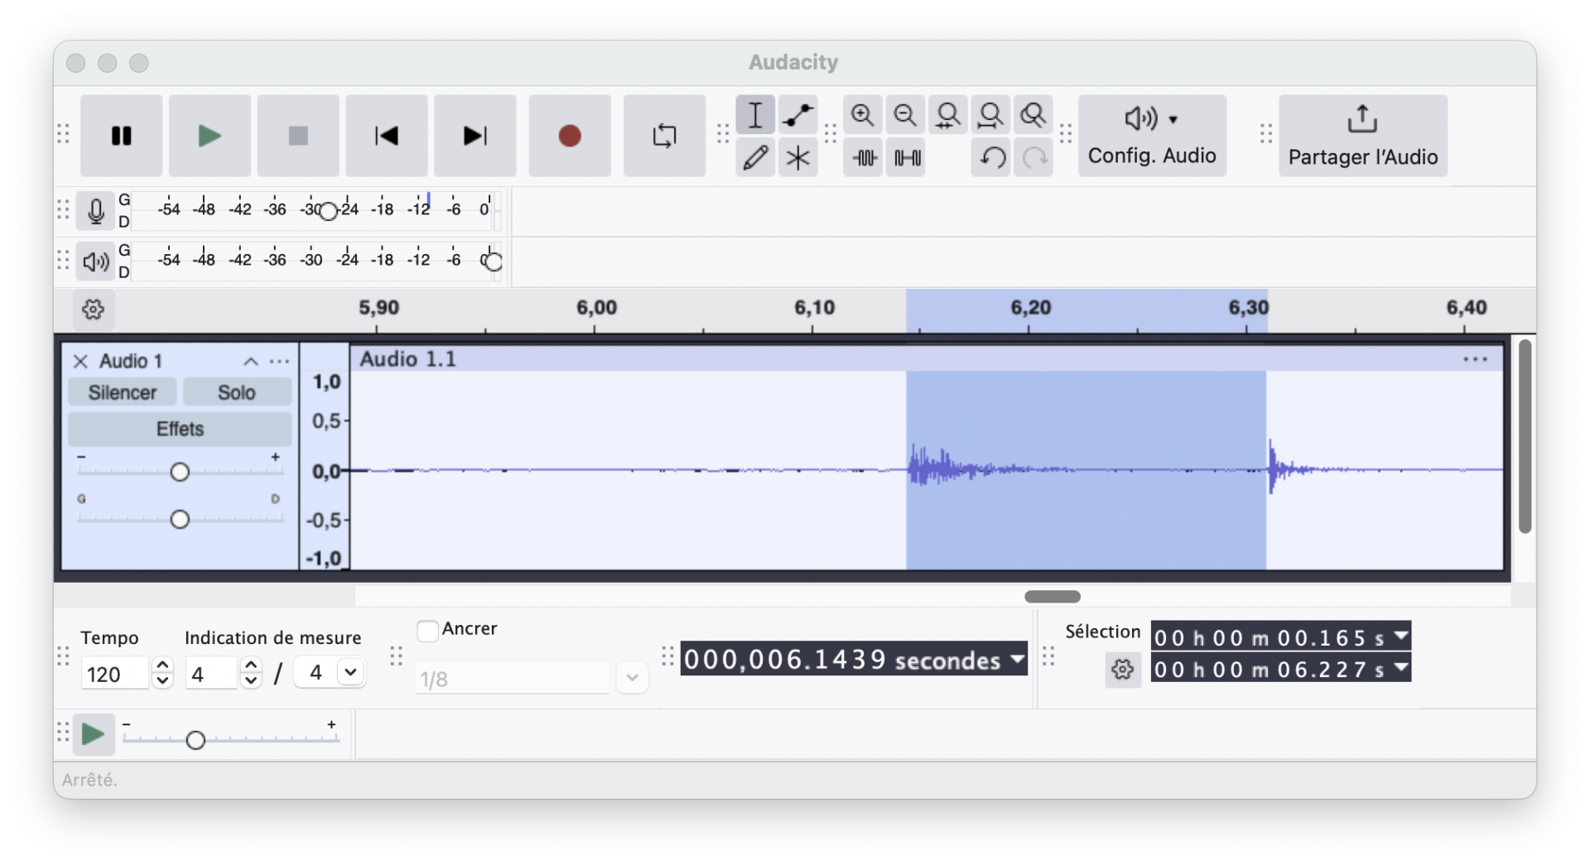
Task: Skip to start of project
Action: point(387,136)
